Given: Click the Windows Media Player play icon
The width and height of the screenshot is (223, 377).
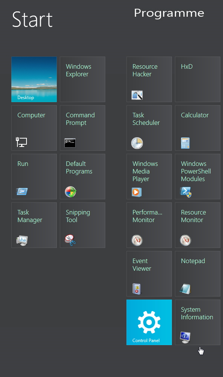Looking at the screenshot, I should click(x=137, y=192).
